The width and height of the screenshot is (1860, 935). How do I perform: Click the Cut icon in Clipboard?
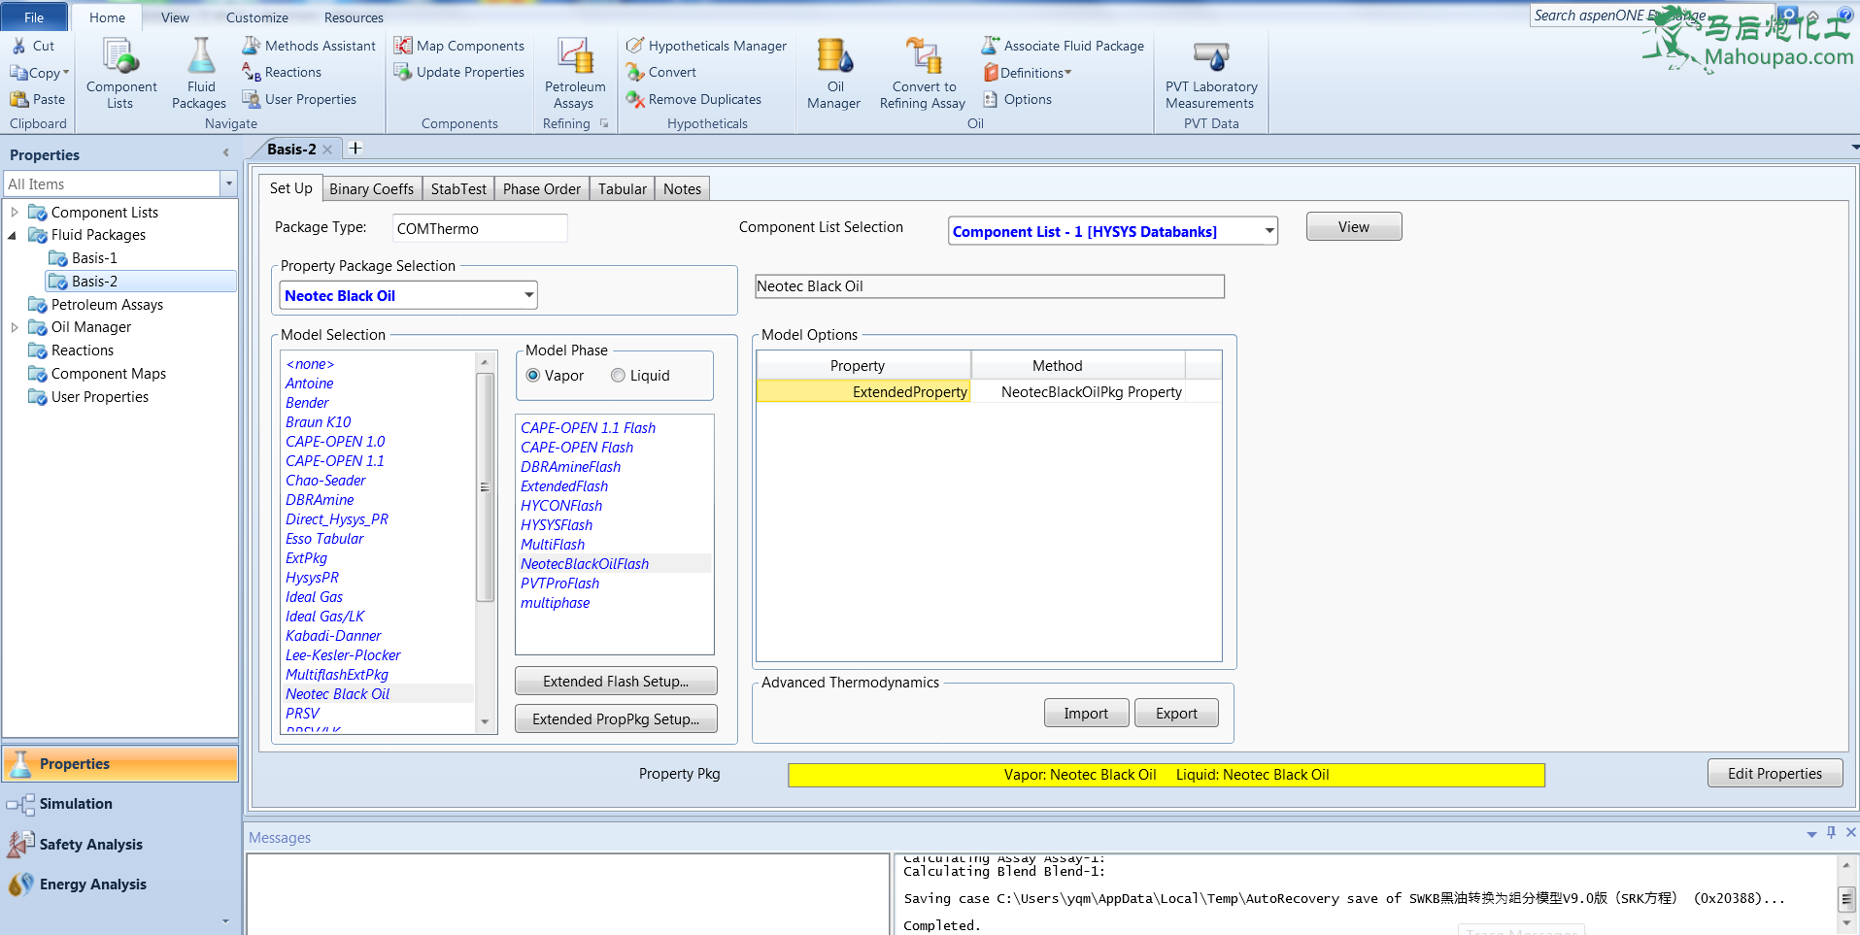pyautogui.click(x=19, y=46)
